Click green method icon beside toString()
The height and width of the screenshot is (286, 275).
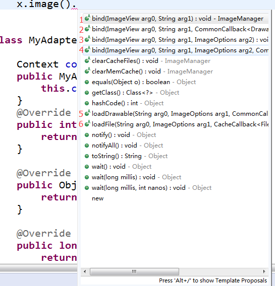coord(87,156)
